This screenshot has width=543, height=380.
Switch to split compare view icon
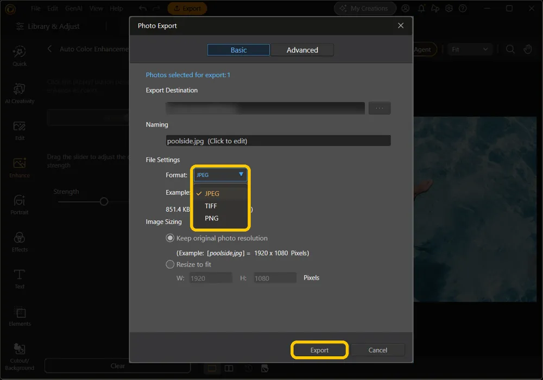coord(229,368)
